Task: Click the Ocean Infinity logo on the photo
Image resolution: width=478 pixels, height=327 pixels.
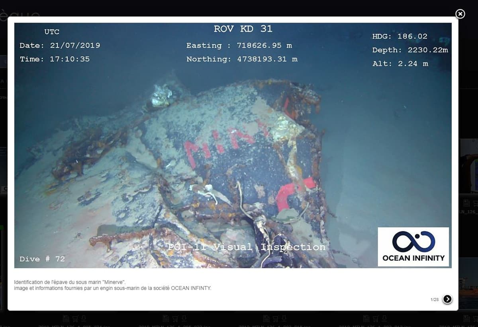Action: [x=413, y=247]
